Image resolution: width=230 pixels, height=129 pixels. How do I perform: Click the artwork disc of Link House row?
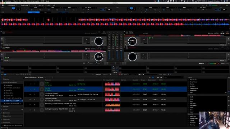coord(42,94)
